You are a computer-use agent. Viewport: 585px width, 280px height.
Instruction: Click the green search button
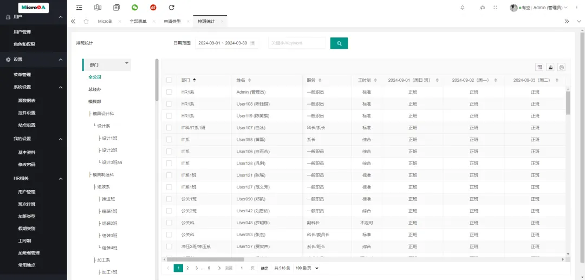click(339, 43)
